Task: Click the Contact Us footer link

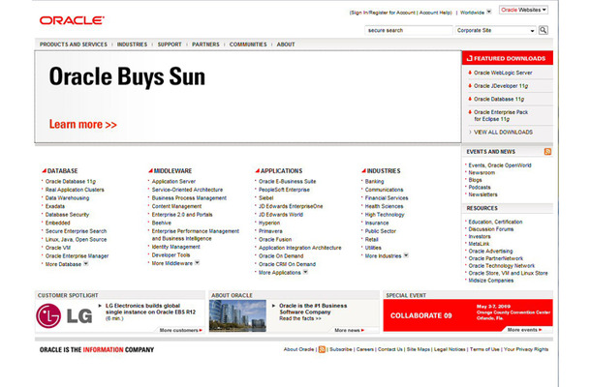Action: tap(390, 349)
